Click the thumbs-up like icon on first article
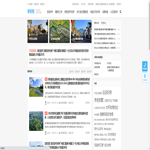The image size is (150, 150). pos(86,103)
